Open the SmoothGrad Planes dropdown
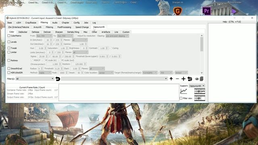 pos(97,68)
